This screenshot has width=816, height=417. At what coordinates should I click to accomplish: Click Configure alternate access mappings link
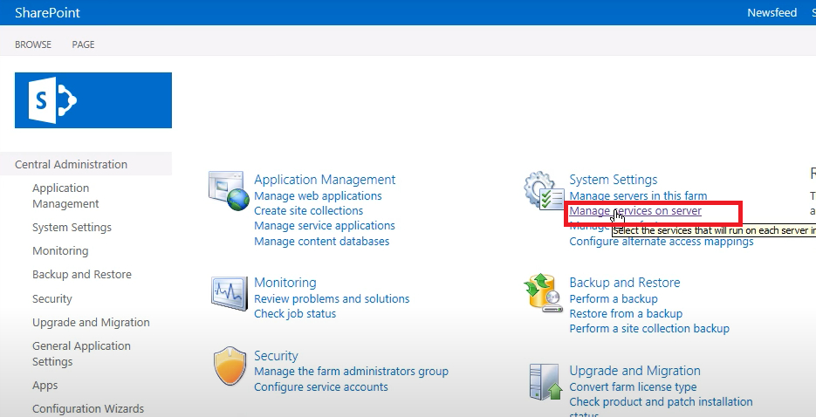662,242
